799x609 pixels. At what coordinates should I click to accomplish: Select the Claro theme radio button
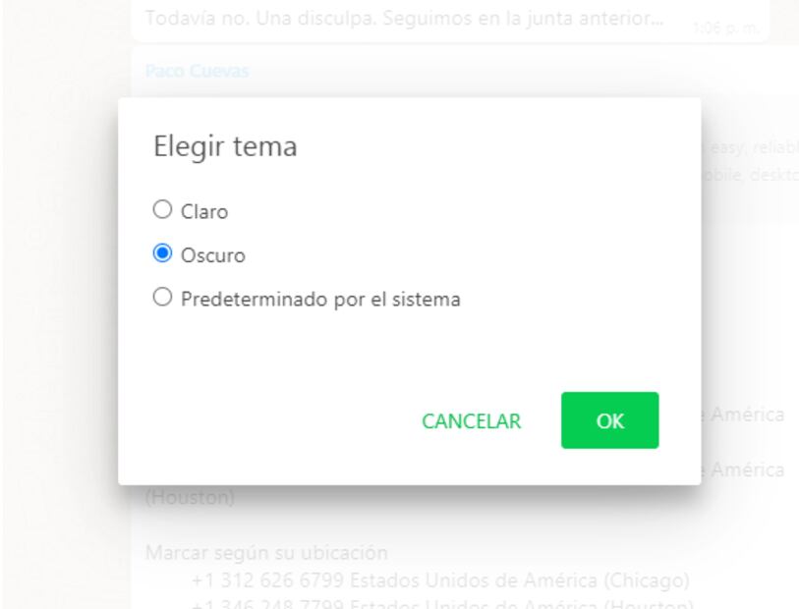(162, 209)
